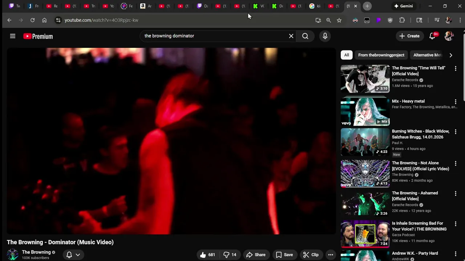Screen dimensions: 465x261
Task: Click the video player to pause
Action: point(171,141)
